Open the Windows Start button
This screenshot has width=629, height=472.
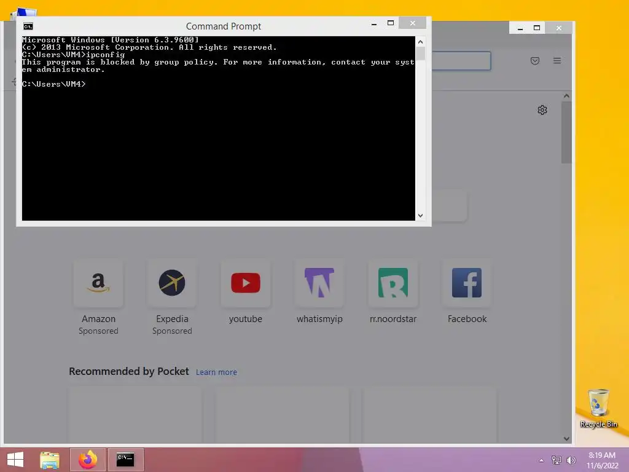pyautogui.click(x=15, y=460)
